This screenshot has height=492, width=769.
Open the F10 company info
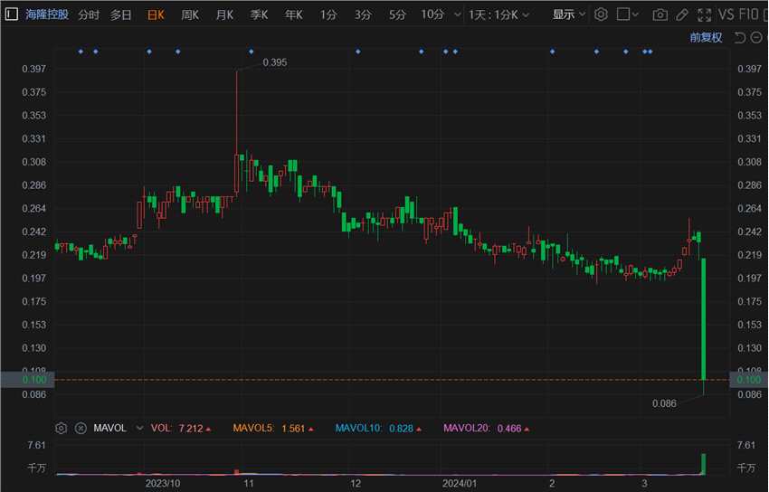[x=748, y=14]
